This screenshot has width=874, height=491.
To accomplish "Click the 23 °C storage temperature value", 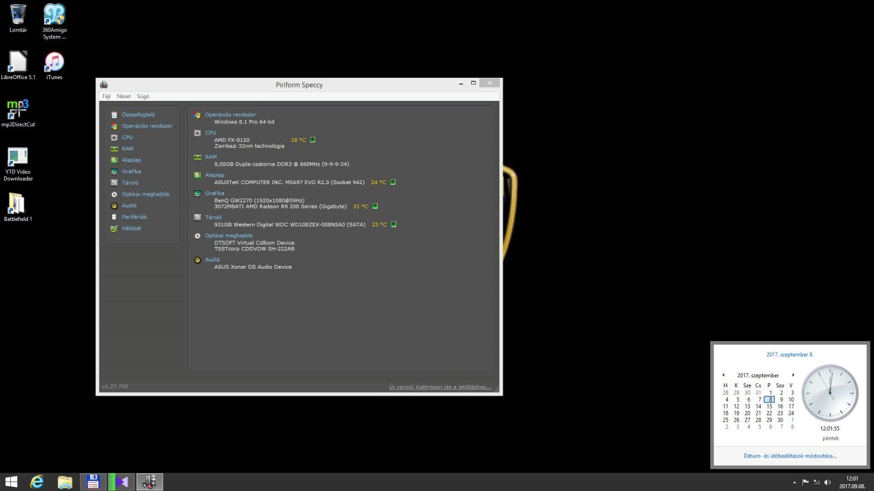I will coord(380,224).
